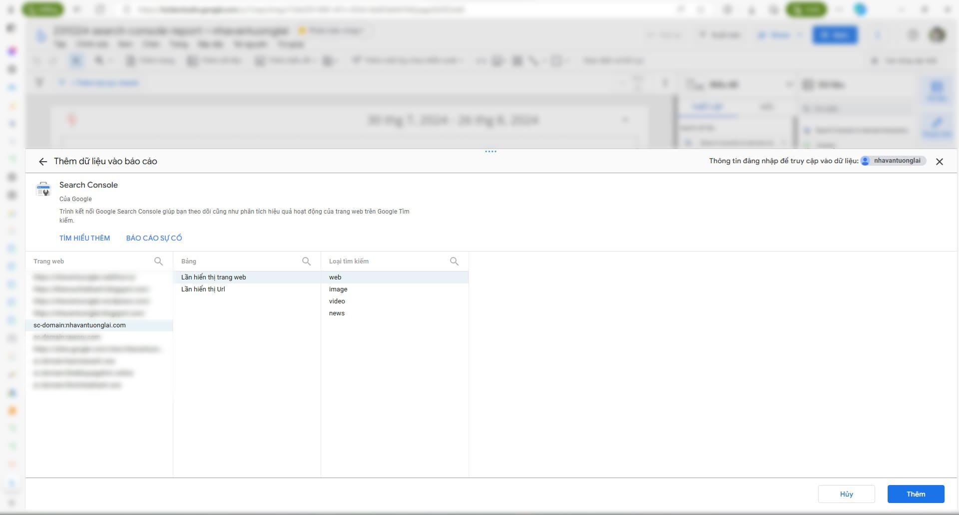The height and width of the screenshot is (515, 959).
Task: Click the Thêm button
Action: 916,494
